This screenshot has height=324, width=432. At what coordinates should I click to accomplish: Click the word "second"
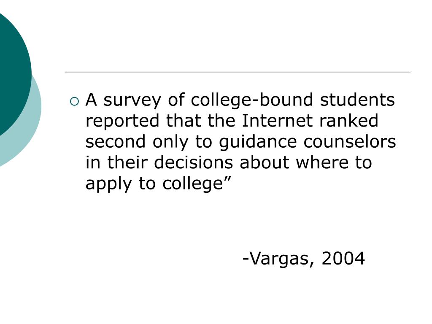click(x=116, y=141)
